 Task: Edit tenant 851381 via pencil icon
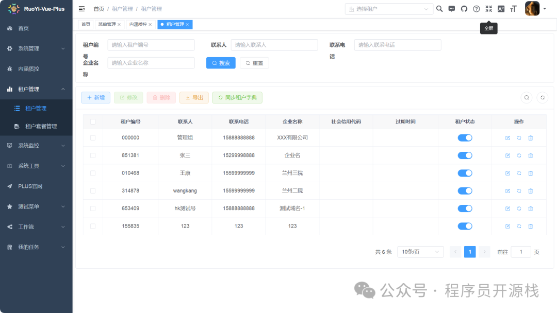[x=507, y=155]
